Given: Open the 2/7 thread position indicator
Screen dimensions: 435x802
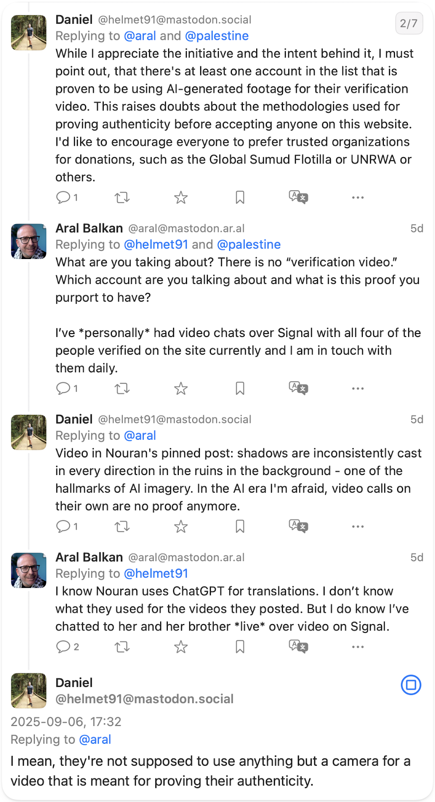Looking at the screenshot, I should click(x=410, y=23).
